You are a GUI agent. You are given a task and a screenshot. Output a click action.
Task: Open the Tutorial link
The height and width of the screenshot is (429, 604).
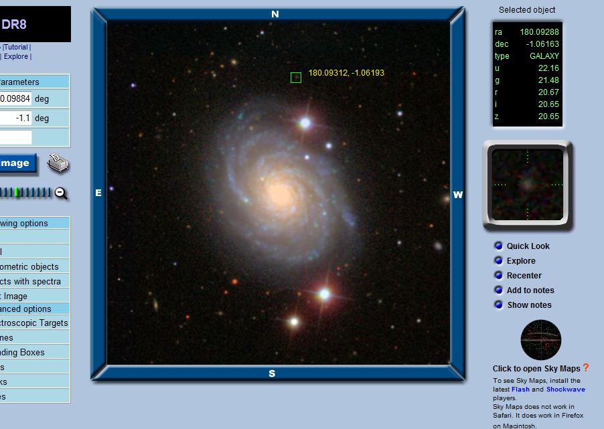click(16, 47)
